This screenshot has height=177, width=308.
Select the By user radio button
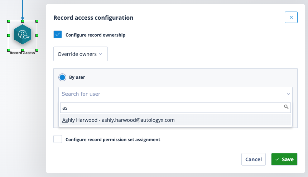click(x=62, y=77)
